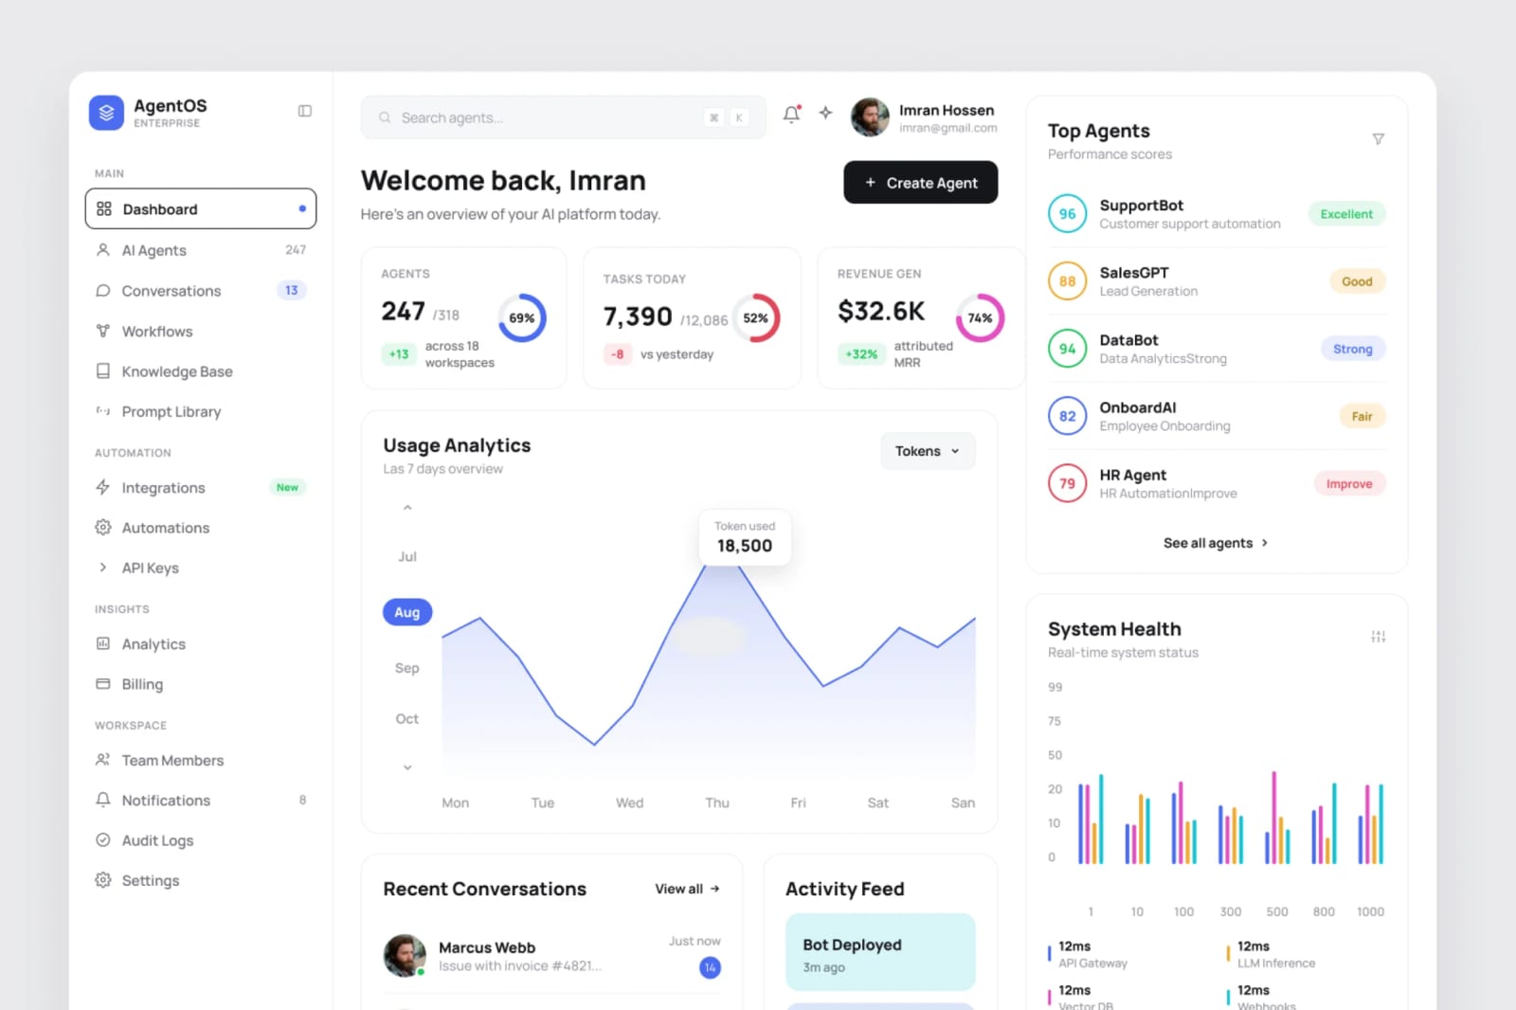The height and width of the screenshot is (1010, 1516).
Task: Click the sidebar Notifications bell icon
Action: (x=103, y=800)
